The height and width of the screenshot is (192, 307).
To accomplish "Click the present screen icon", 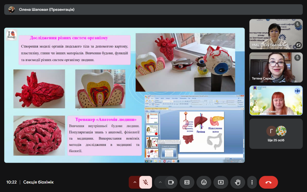I will [221, 182].
